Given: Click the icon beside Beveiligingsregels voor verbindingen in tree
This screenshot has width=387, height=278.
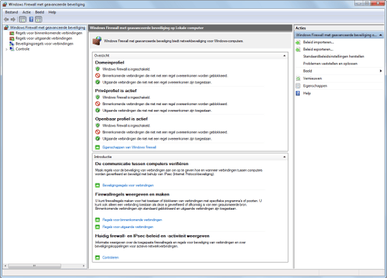Looking at the screenshot, I should point(11,44).
